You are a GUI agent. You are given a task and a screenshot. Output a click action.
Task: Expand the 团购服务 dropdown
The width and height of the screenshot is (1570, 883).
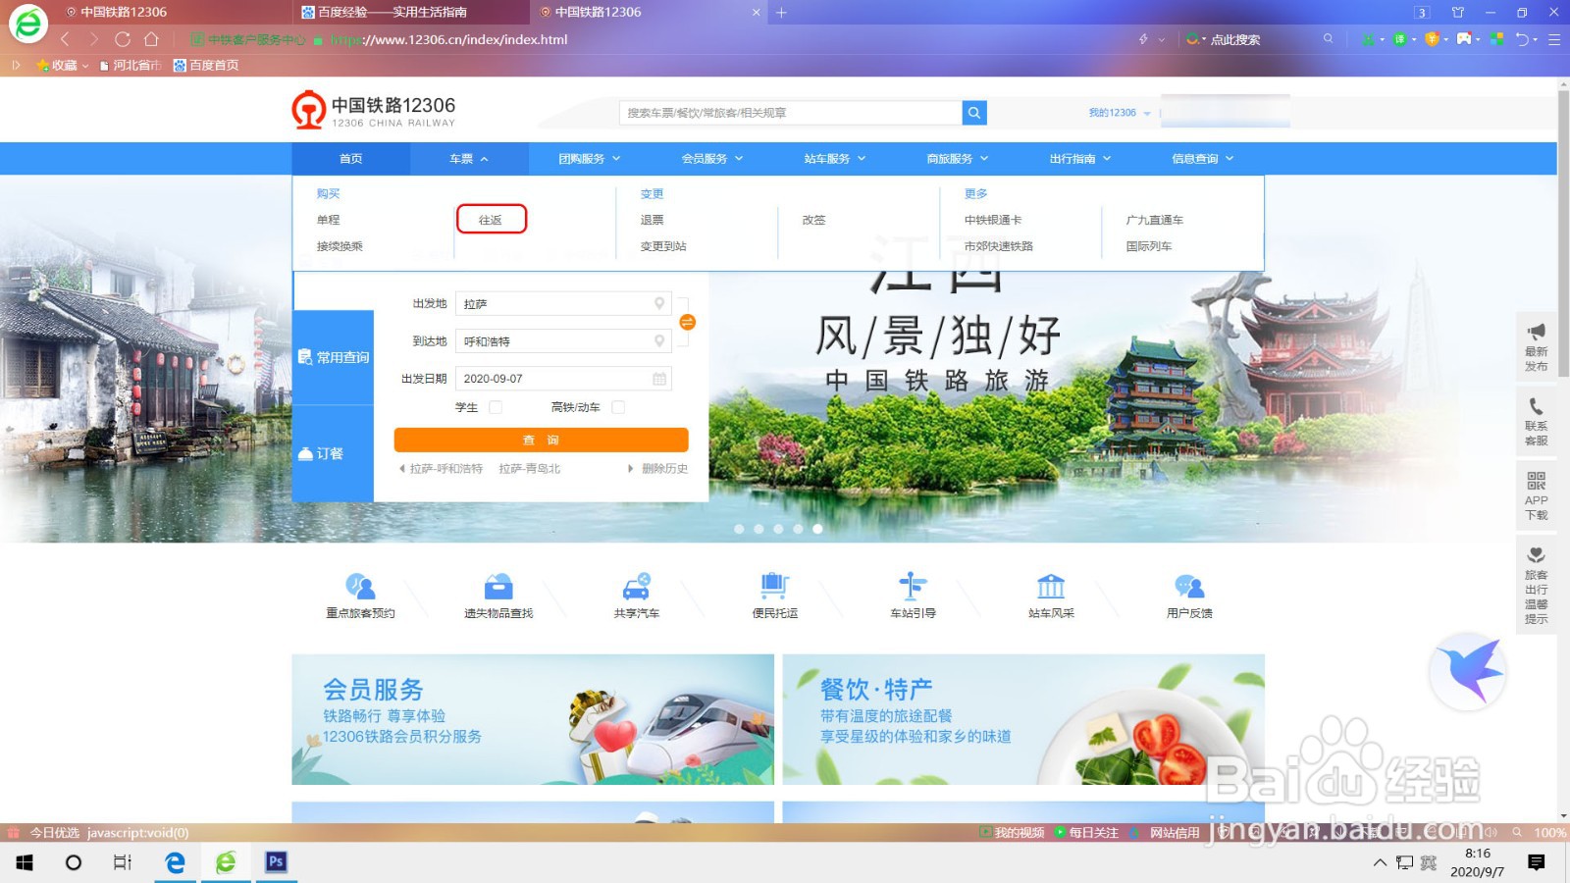590,159
